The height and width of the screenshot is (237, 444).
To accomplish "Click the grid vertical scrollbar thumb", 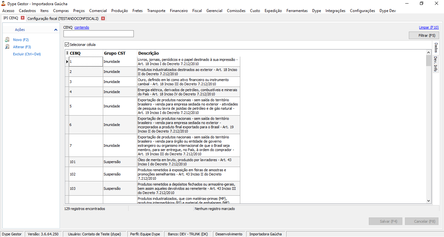I will click(428, 61).
